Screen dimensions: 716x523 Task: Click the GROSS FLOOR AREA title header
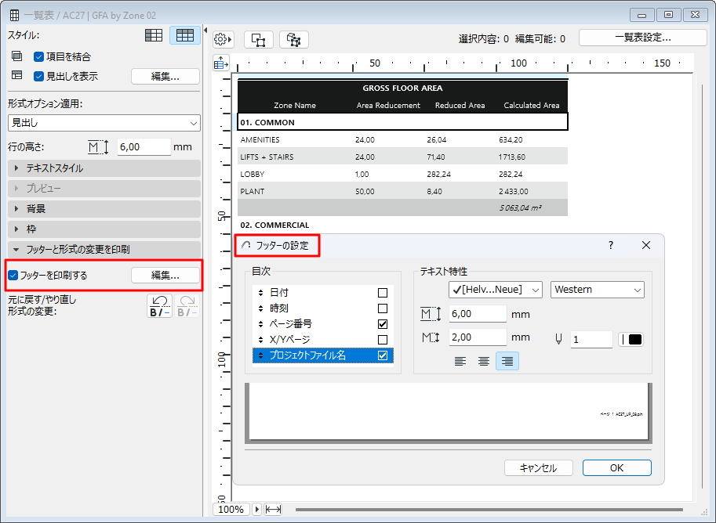pos(402,88)
